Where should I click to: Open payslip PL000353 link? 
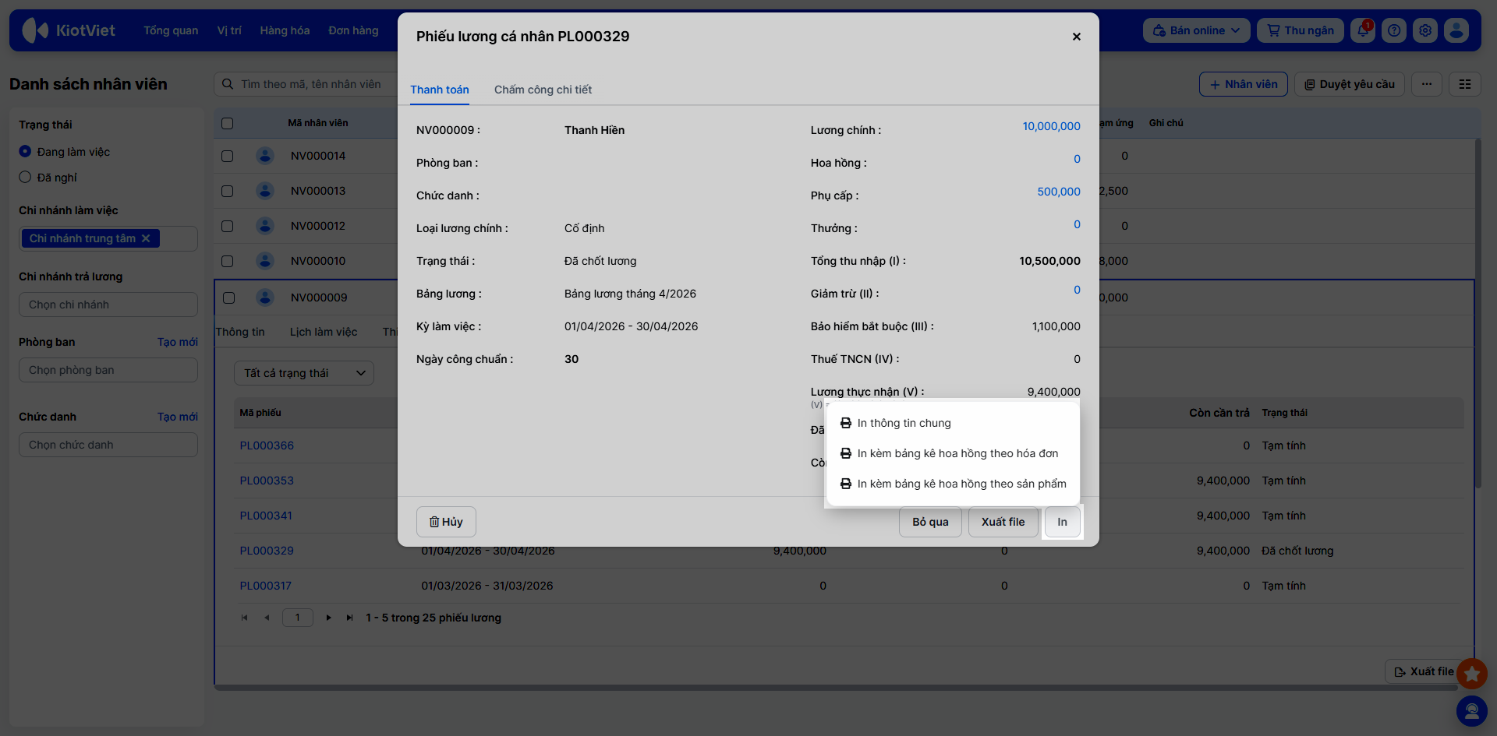tap(267, 481)
